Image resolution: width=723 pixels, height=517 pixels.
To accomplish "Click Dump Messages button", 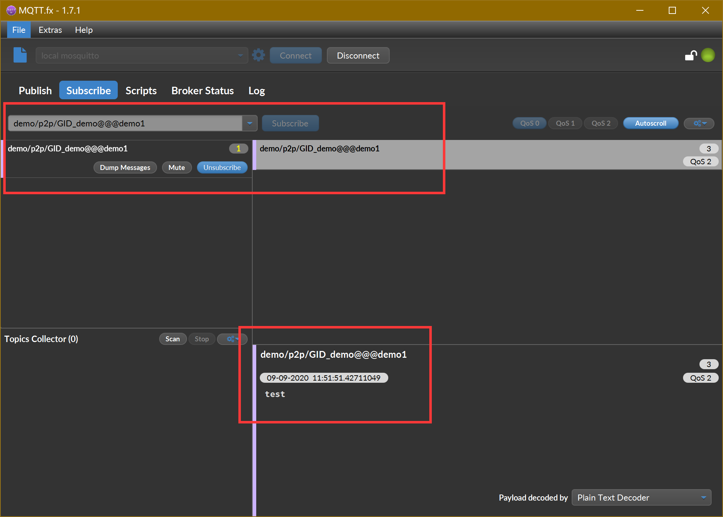I will (125, 167).
